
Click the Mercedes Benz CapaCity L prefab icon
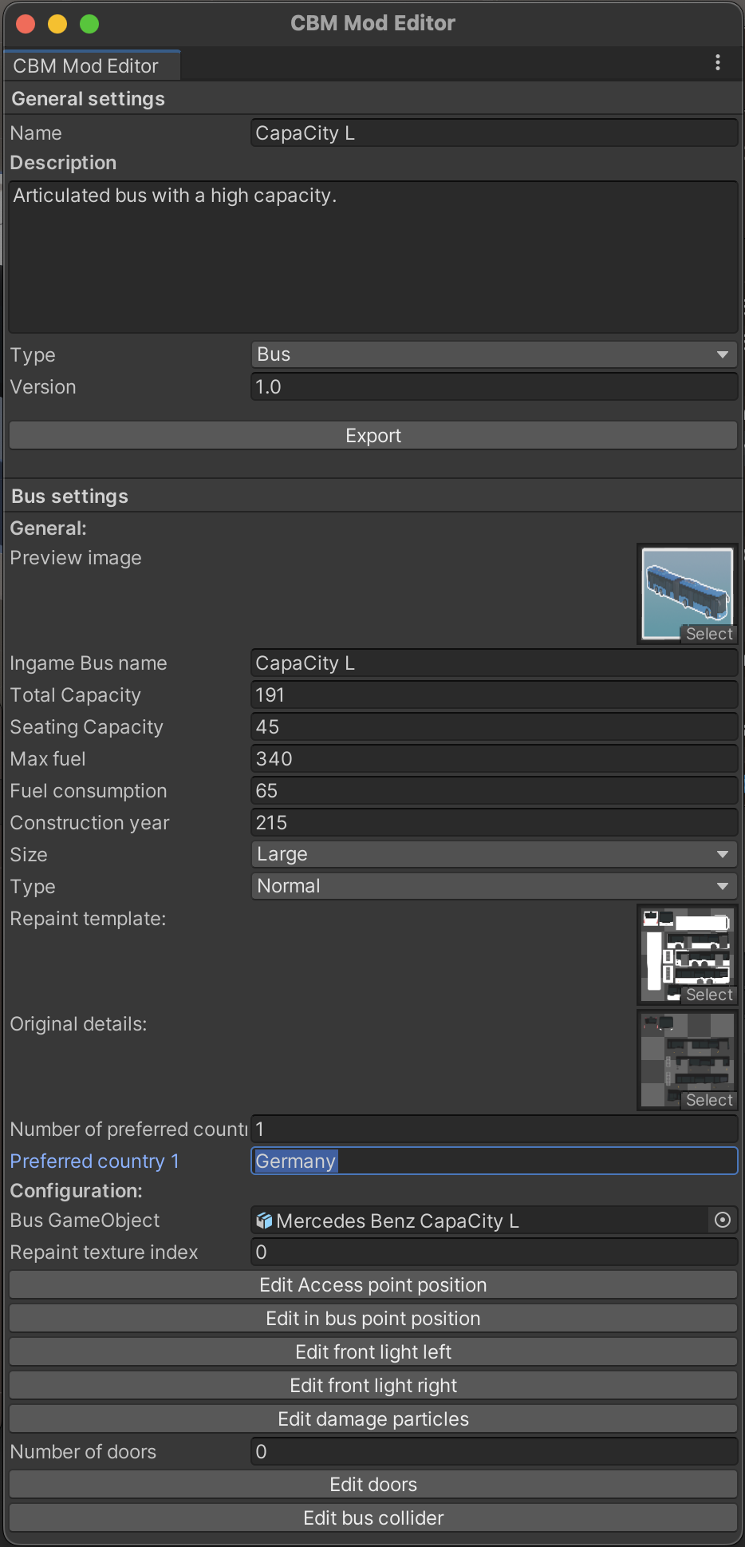tap(264, 1221)
